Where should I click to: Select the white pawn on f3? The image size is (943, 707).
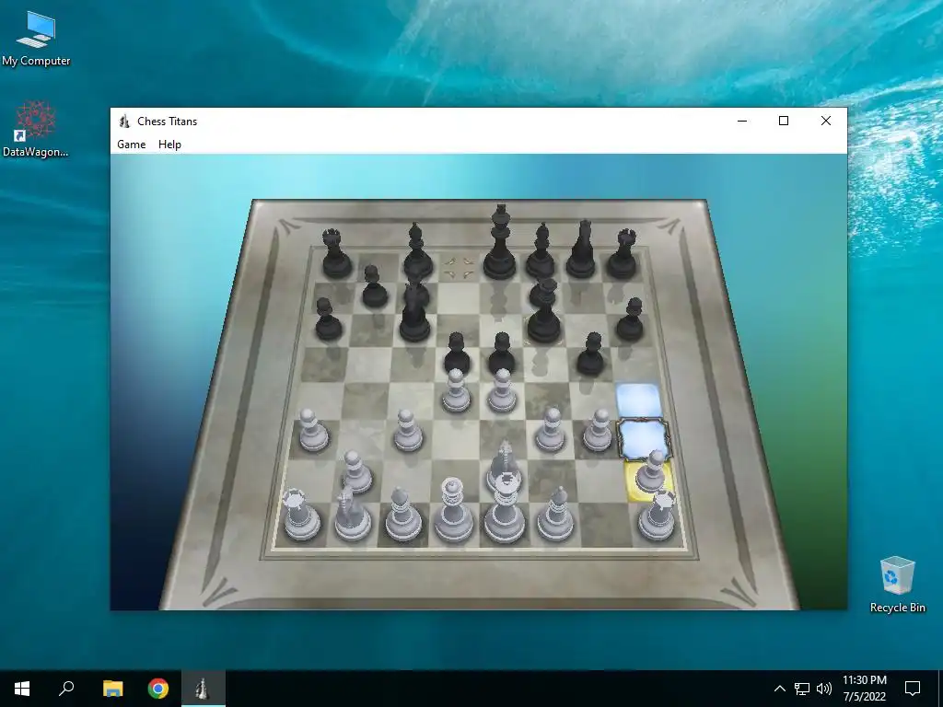551,429
